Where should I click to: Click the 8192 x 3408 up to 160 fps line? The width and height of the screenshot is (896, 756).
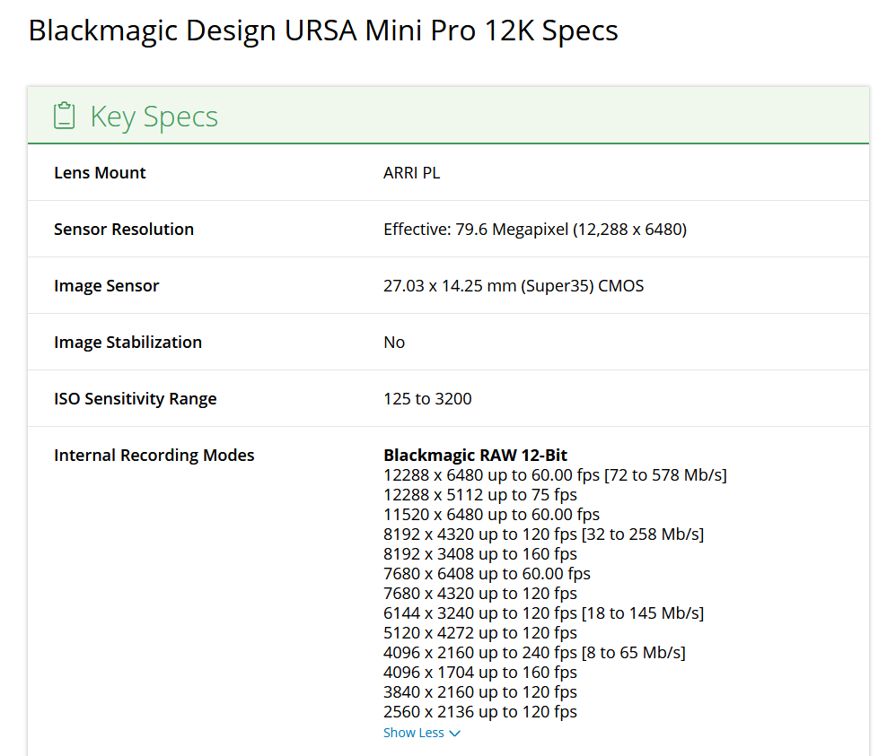point(480,554)
